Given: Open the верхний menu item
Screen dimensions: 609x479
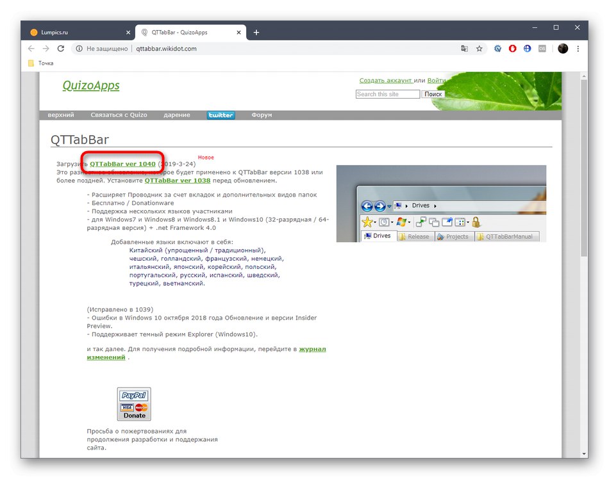Looking at the screenshot, I should pos(61,115).
